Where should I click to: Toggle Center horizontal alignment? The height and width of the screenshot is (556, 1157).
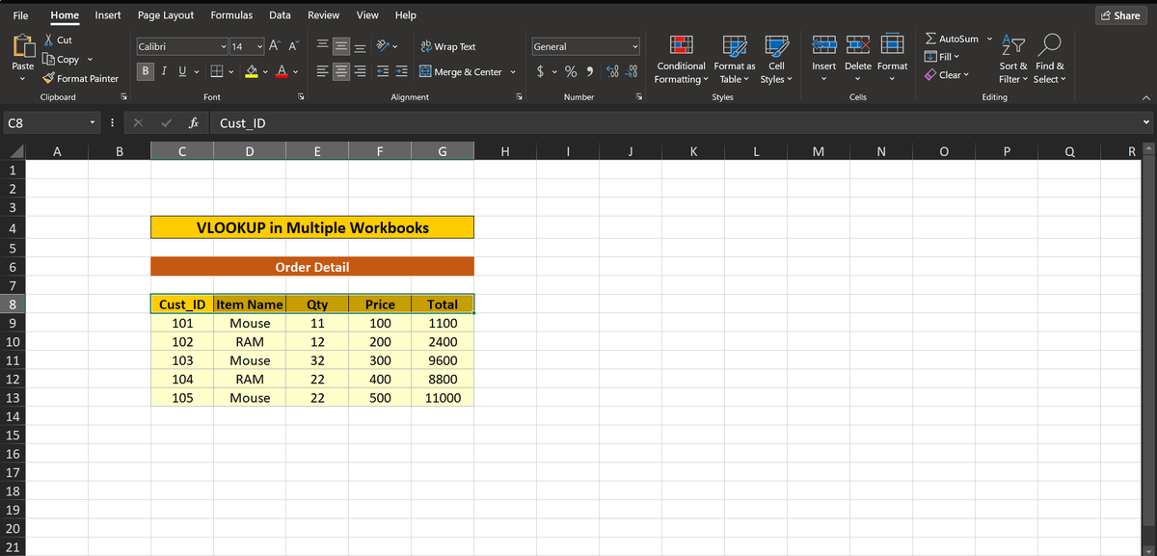(341, 72)
